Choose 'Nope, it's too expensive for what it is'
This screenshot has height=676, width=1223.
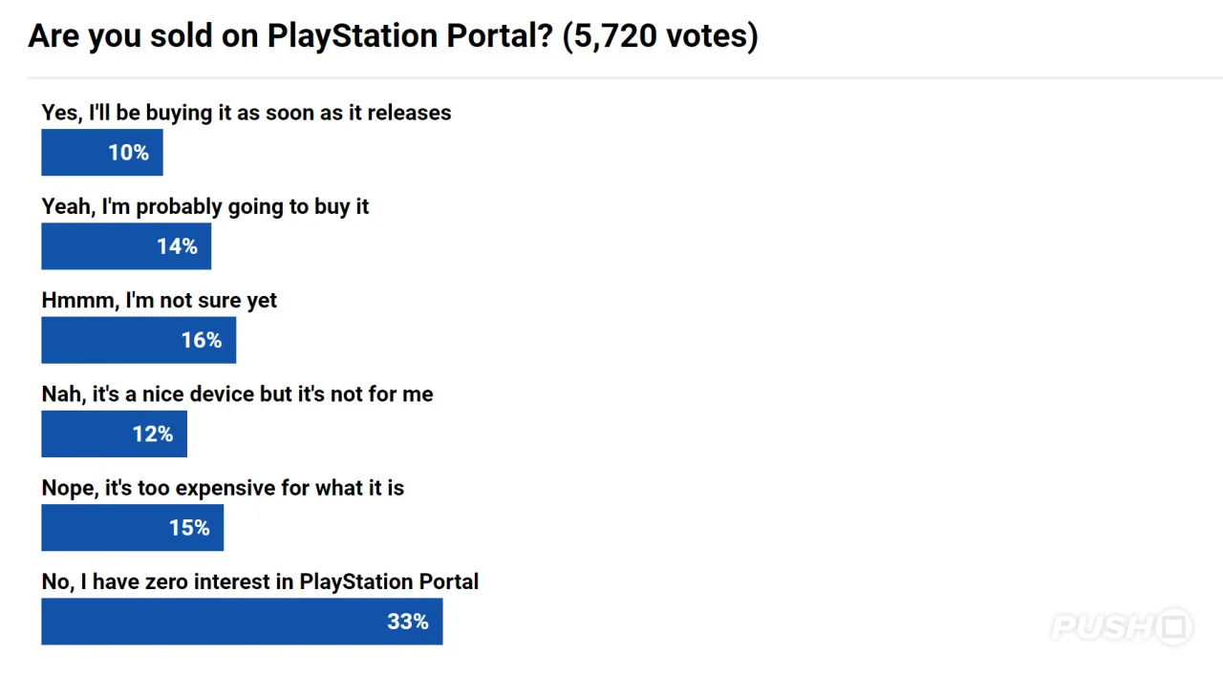click(x=223, y=488)
